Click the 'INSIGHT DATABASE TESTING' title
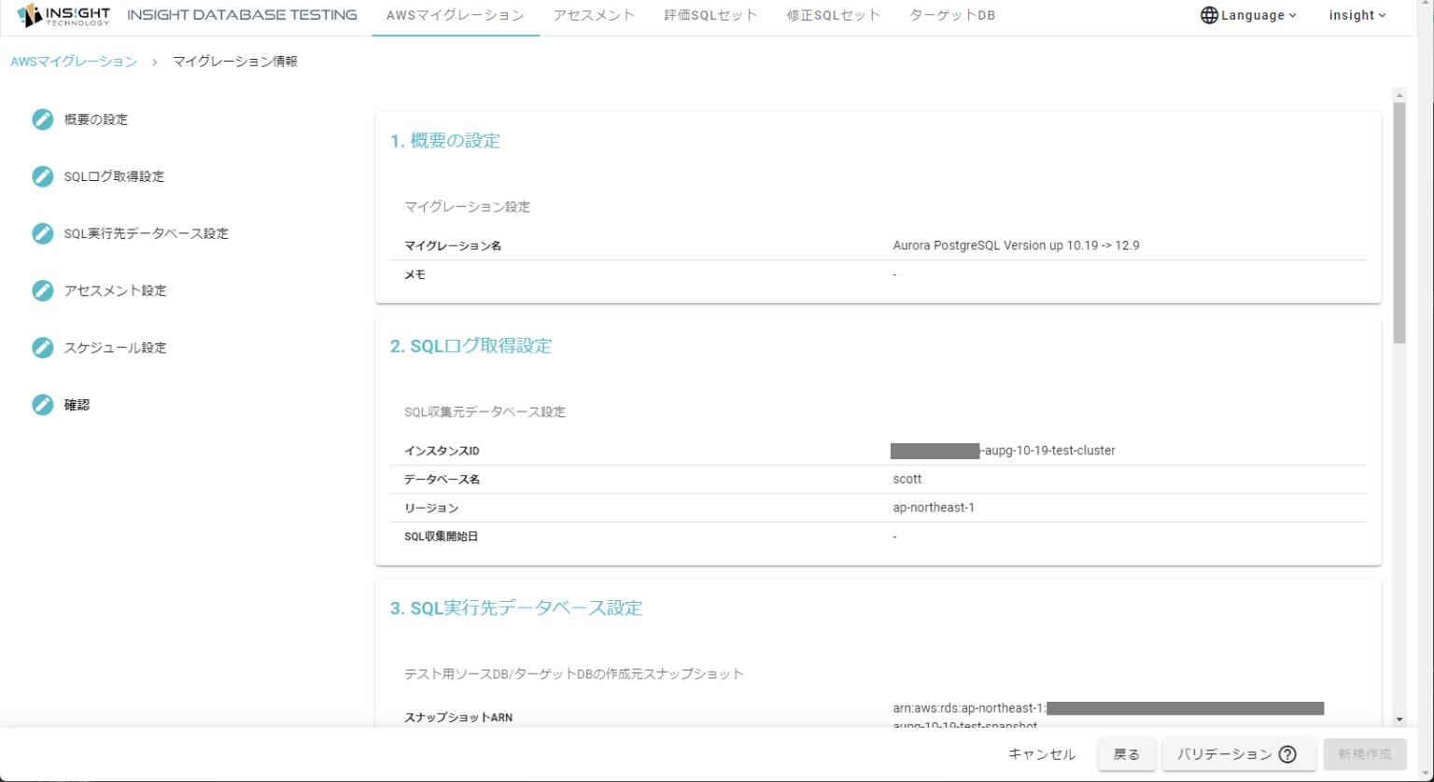Image resolution: width=1434 pixels, height=782 pixels. (x=242, y=15)
